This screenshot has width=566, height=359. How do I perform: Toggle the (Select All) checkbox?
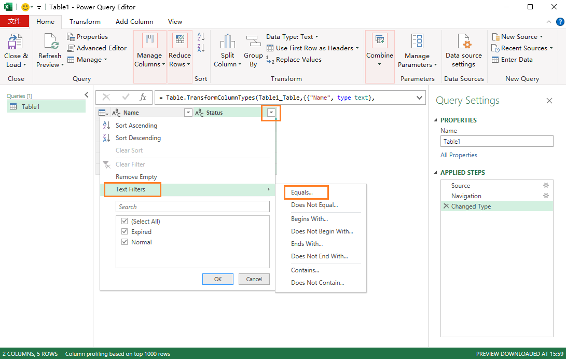[125, 221]
